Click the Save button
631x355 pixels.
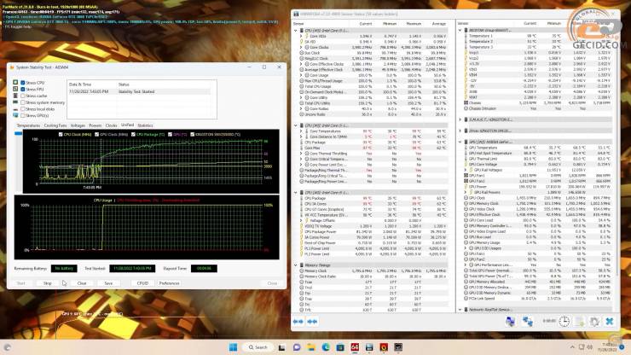point(108,283)
